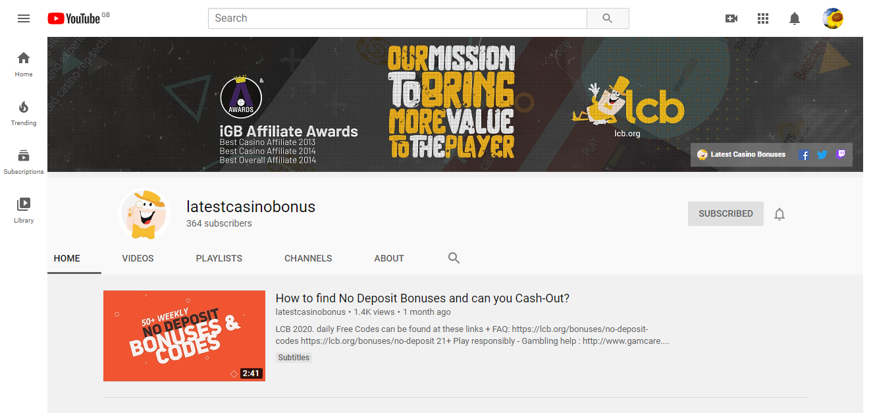Click the search magnifier button

pos(608,18)
